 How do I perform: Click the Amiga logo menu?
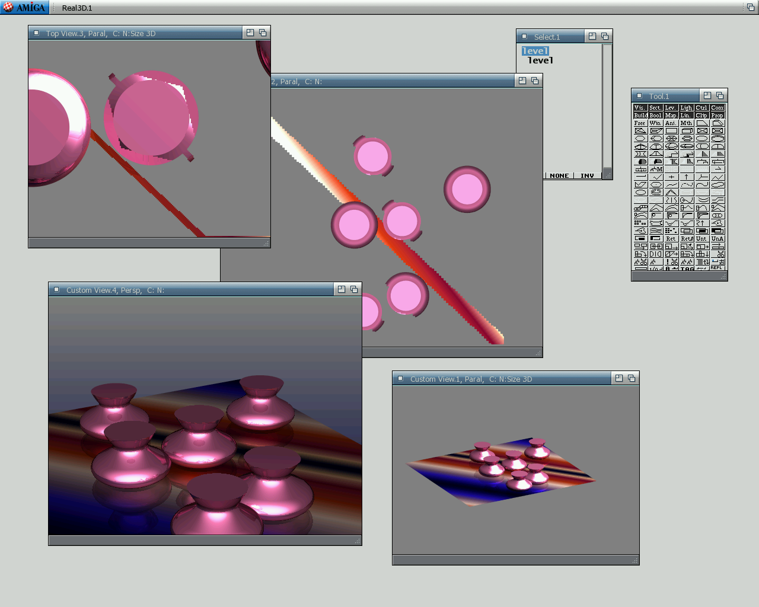coord(24,7)
